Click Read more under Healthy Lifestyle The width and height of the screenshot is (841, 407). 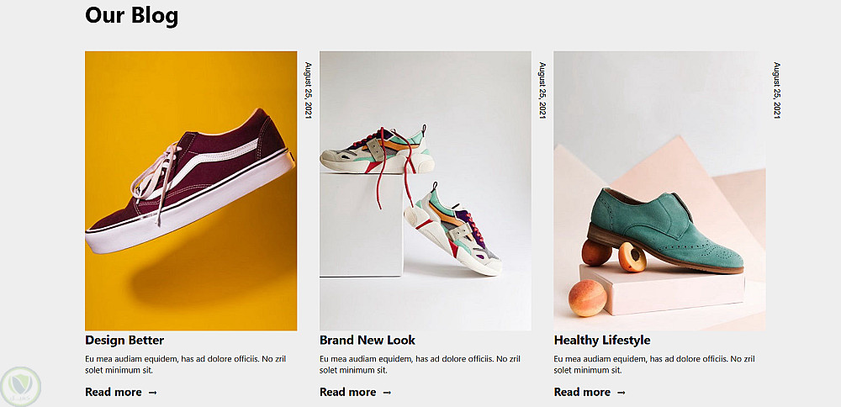click(x=582, y=392)
